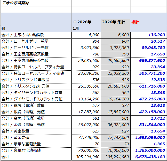Image resolution: width=167 pixels, height=161 pixels.
Task: Click the grand total cell 6,673,433,180
Action: 150,157
